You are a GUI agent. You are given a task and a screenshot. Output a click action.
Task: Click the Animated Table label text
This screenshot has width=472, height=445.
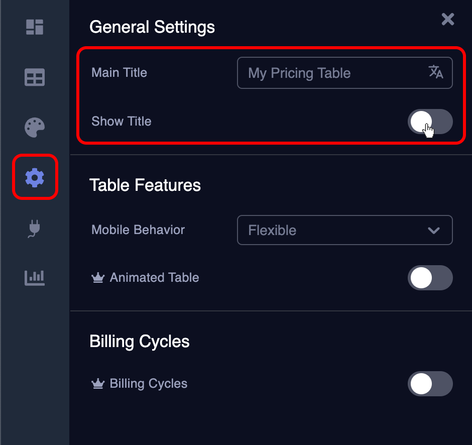coord(155,278)
